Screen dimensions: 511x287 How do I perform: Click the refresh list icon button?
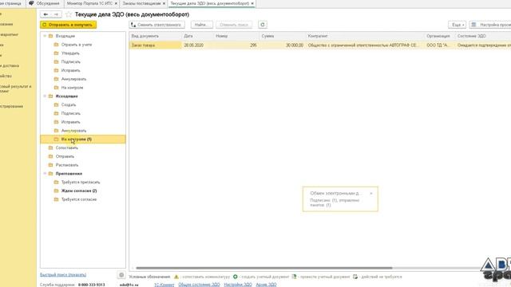[263, 25]
